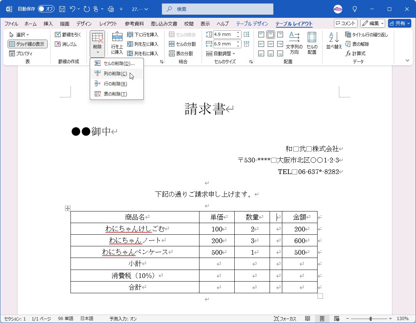Viewport: 416px width, 323px height.
Task: Open cell size dialog launcher
Action: (251, 62)
